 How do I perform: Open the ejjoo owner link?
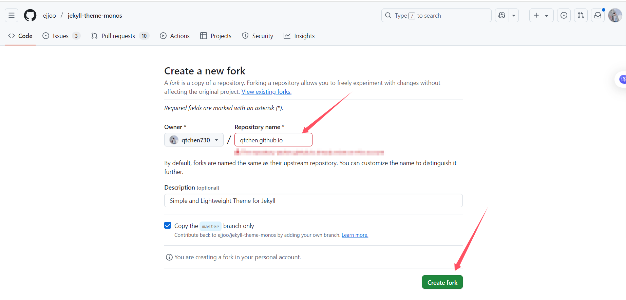[50, 16]
